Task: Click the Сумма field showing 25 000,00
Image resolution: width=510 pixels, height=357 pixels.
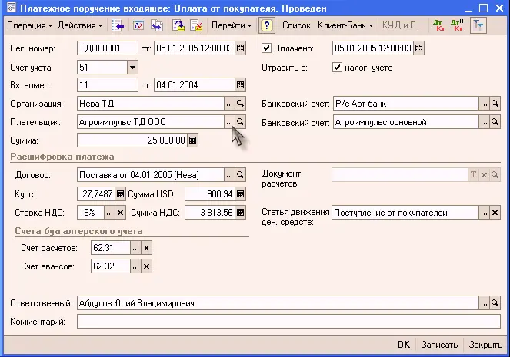Action: click(x=132, y=140)
